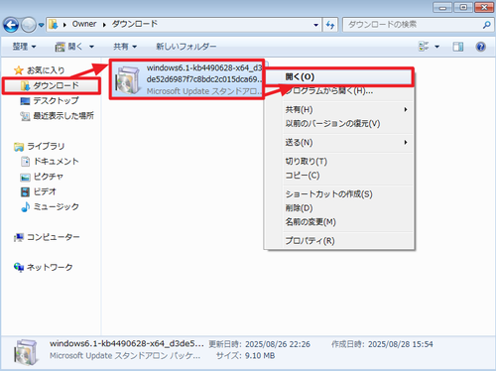Click the Back navigation arrow
Viewport: 496px width, 371px height.
pos(11,25)
